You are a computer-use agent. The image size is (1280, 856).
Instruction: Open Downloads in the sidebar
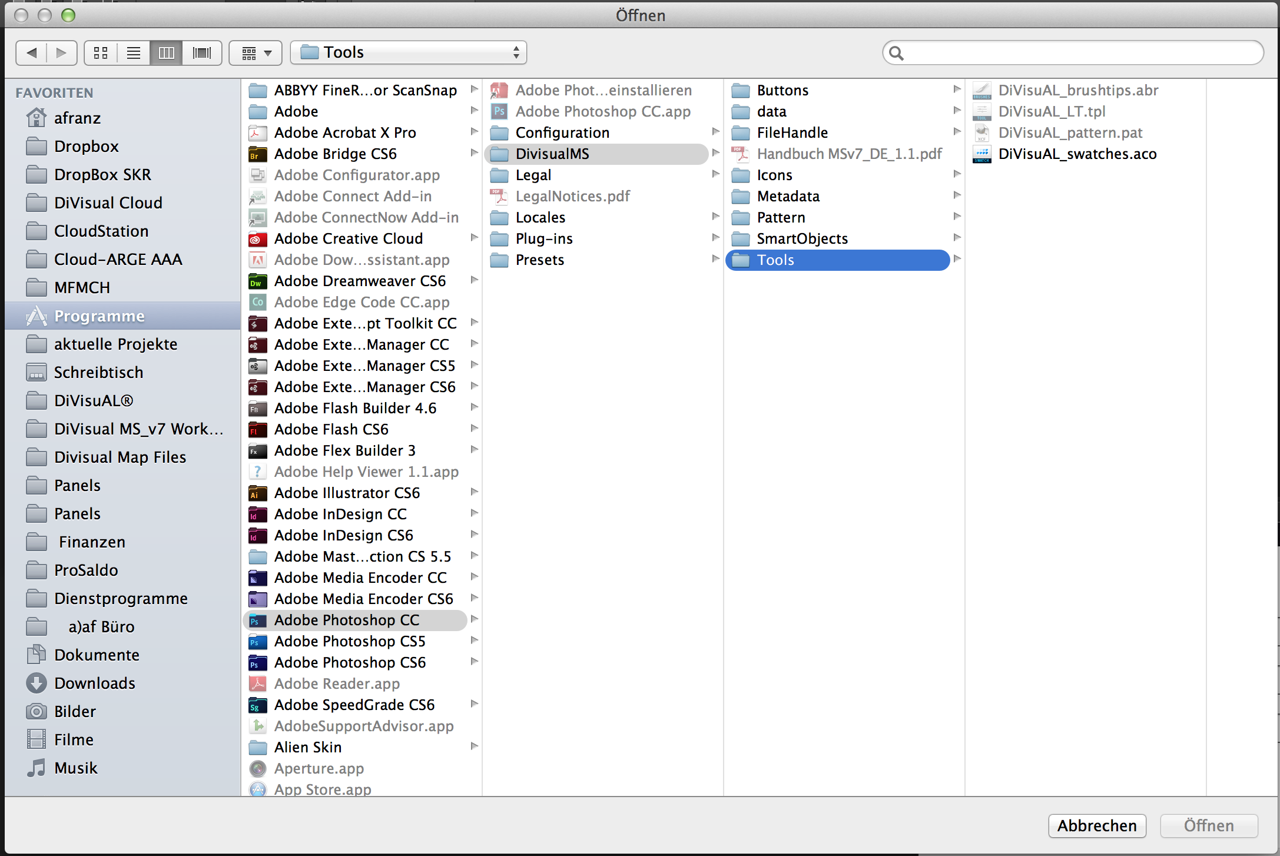tap(94, 683)
